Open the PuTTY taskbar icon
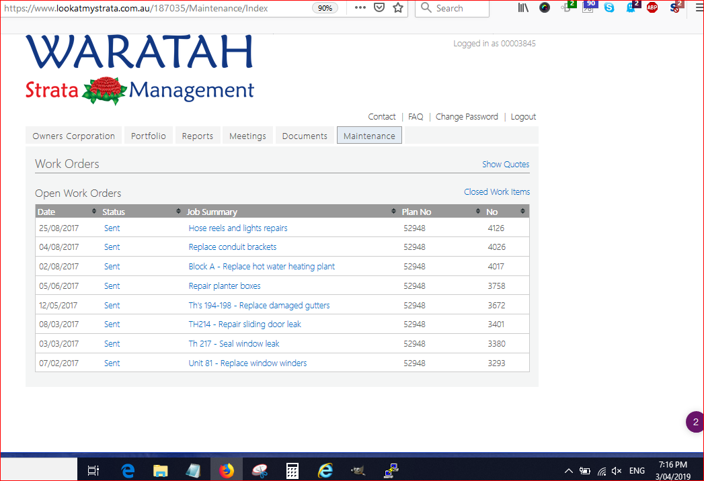The width and height of the screenshot is (704, 481). point(391,470)
